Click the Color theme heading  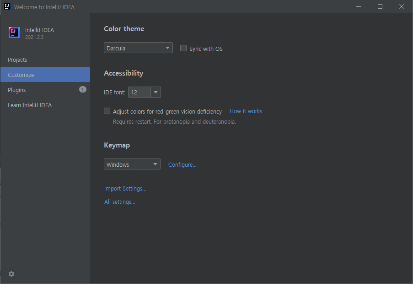click(124, 29)
